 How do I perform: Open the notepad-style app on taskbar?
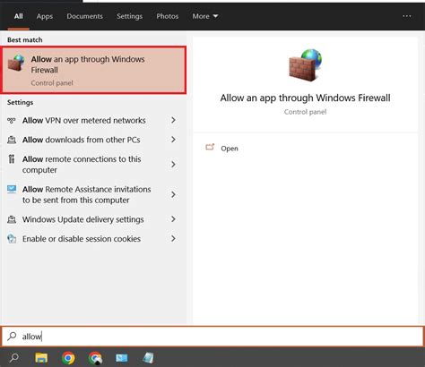click(x=148, y=358)
